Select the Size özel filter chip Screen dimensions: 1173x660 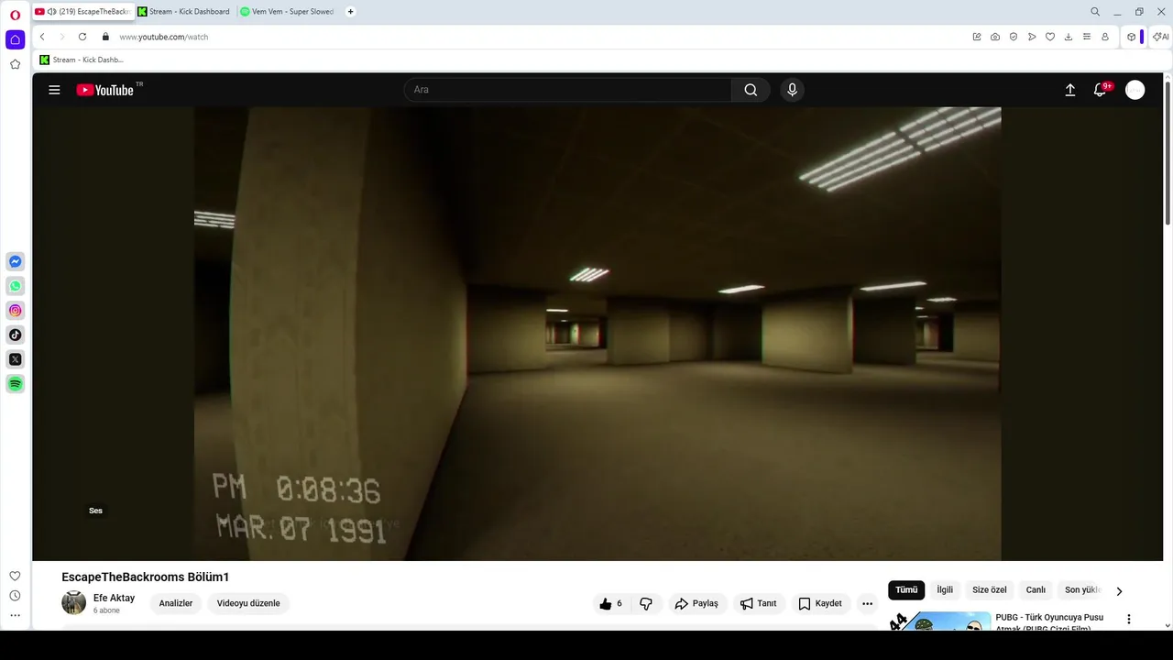click(x=990, y=590)
